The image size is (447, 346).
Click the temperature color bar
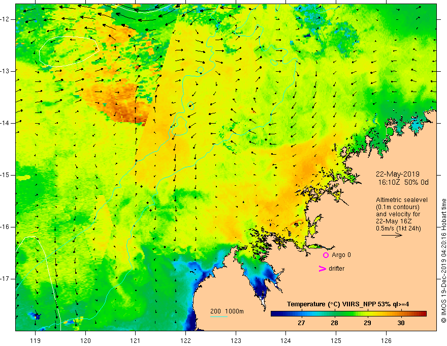click(x=348, y=314)
